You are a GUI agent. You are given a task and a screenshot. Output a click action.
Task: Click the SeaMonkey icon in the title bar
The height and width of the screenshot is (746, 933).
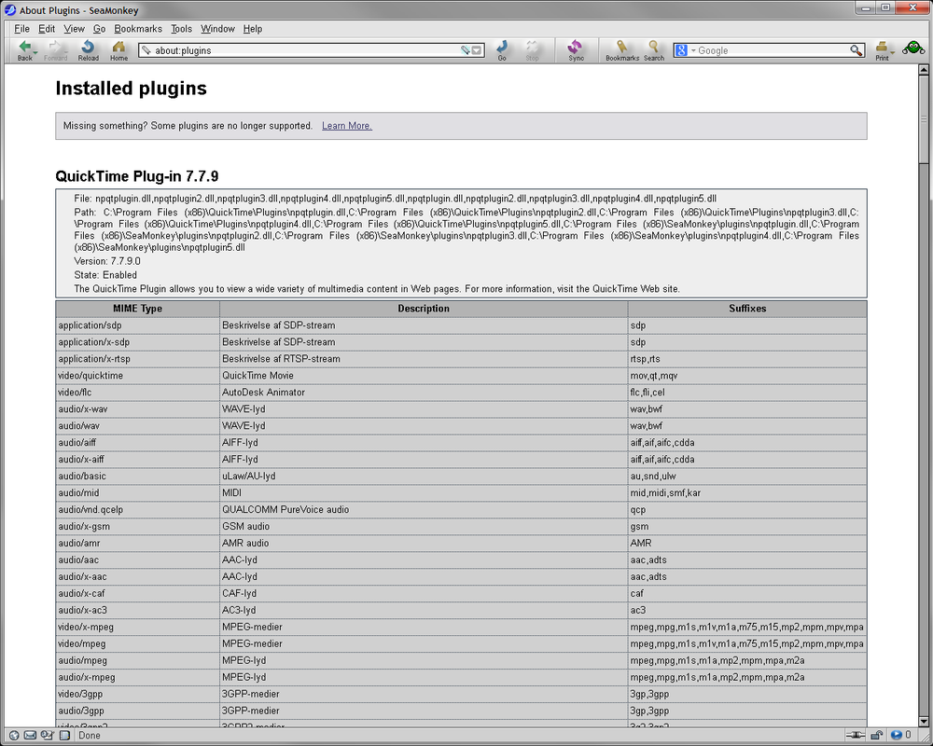coord(10,10)
